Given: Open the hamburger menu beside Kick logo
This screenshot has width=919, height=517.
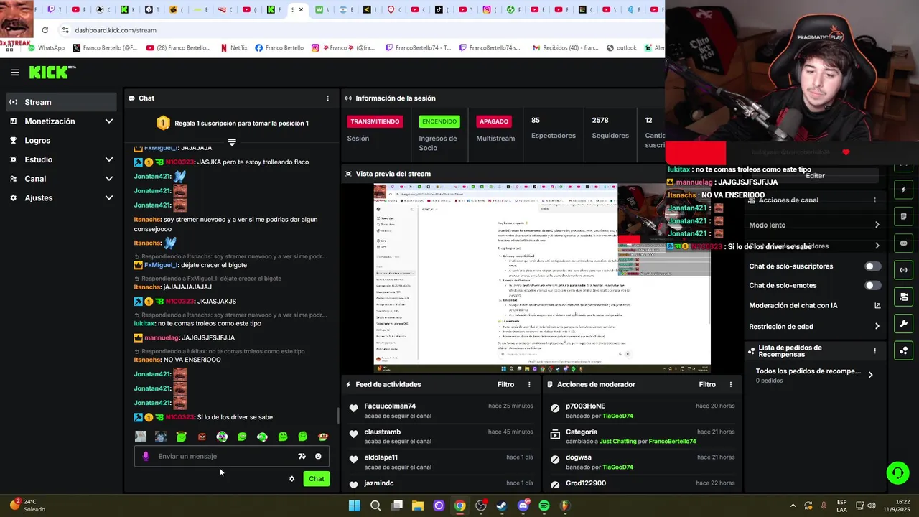Looking at the screenshot, I should pos(15,72).
